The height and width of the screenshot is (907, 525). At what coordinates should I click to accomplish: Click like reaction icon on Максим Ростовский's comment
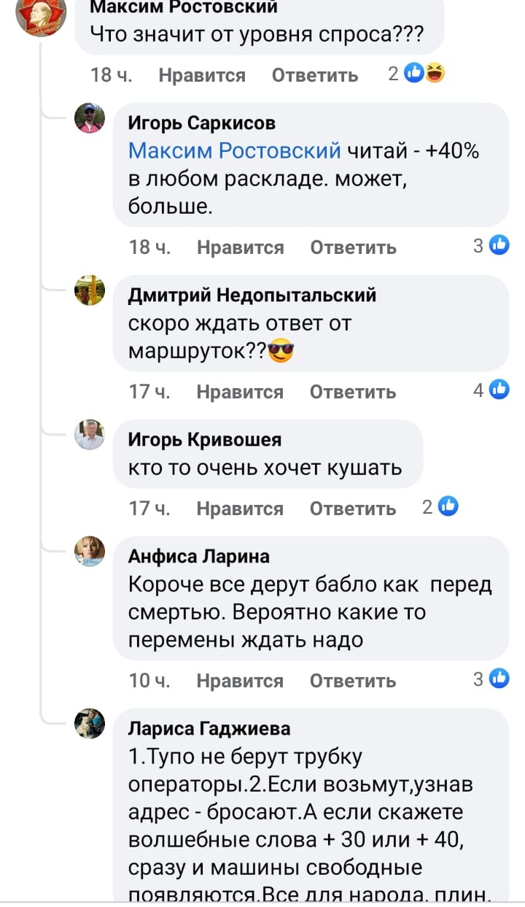click(x=414, y=74)
